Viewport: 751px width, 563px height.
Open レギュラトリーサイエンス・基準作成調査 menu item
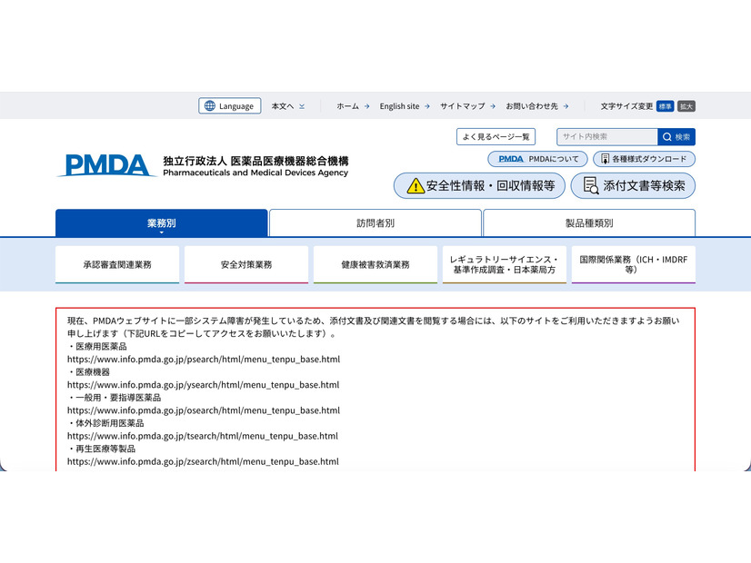coord(505,264)
